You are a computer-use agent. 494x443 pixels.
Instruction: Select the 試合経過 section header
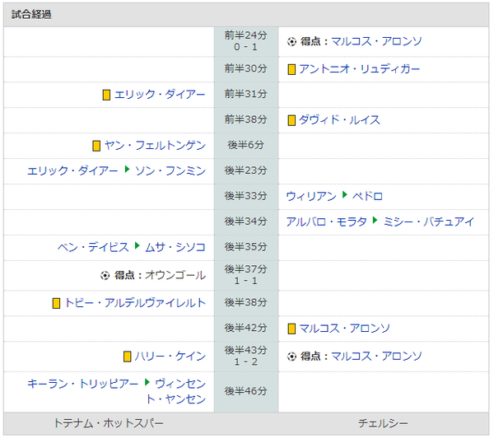coord(246,15)
